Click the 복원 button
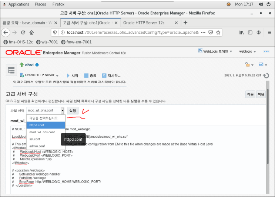 coord(261,94)
